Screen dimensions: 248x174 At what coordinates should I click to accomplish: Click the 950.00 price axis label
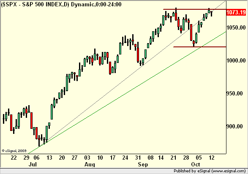(x=236, y=93)
